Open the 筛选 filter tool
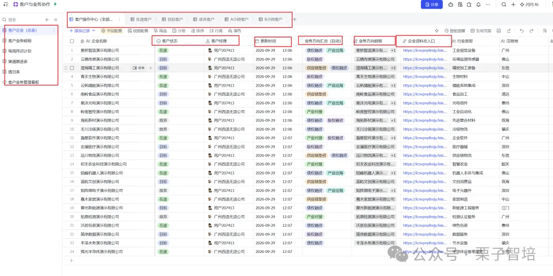This screenshot has width=553, height=276. pyautogui.click(x=160, y=31)
